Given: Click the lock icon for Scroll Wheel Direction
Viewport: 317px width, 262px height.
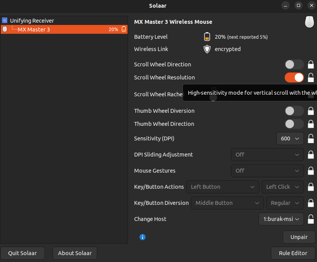Looking at the screenshot, I should (x=311, y=64).
